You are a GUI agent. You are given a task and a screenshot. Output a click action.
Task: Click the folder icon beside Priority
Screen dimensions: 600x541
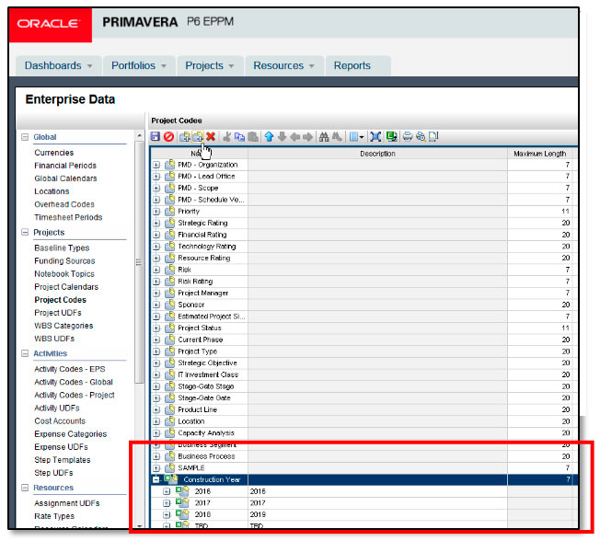point(169,211)
